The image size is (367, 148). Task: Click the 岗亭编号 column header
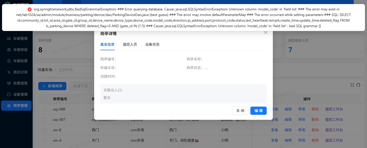click(60, 99)
